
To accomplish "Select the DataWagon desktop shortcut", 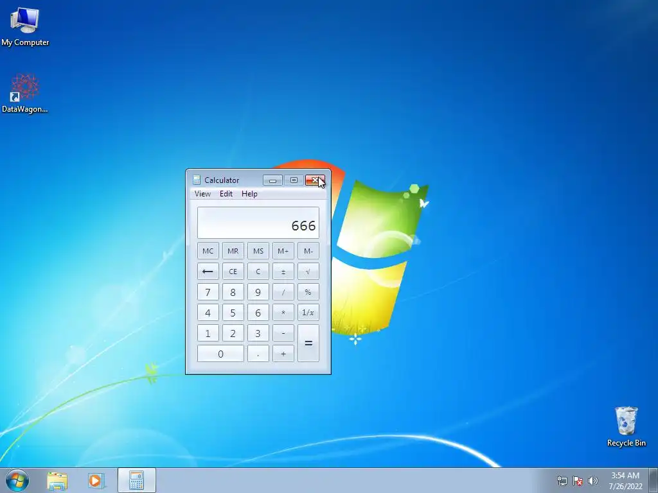I will [x=25, y=93].
